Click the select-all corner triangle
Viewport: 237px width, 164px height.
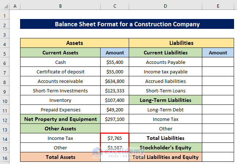[5, 7]
